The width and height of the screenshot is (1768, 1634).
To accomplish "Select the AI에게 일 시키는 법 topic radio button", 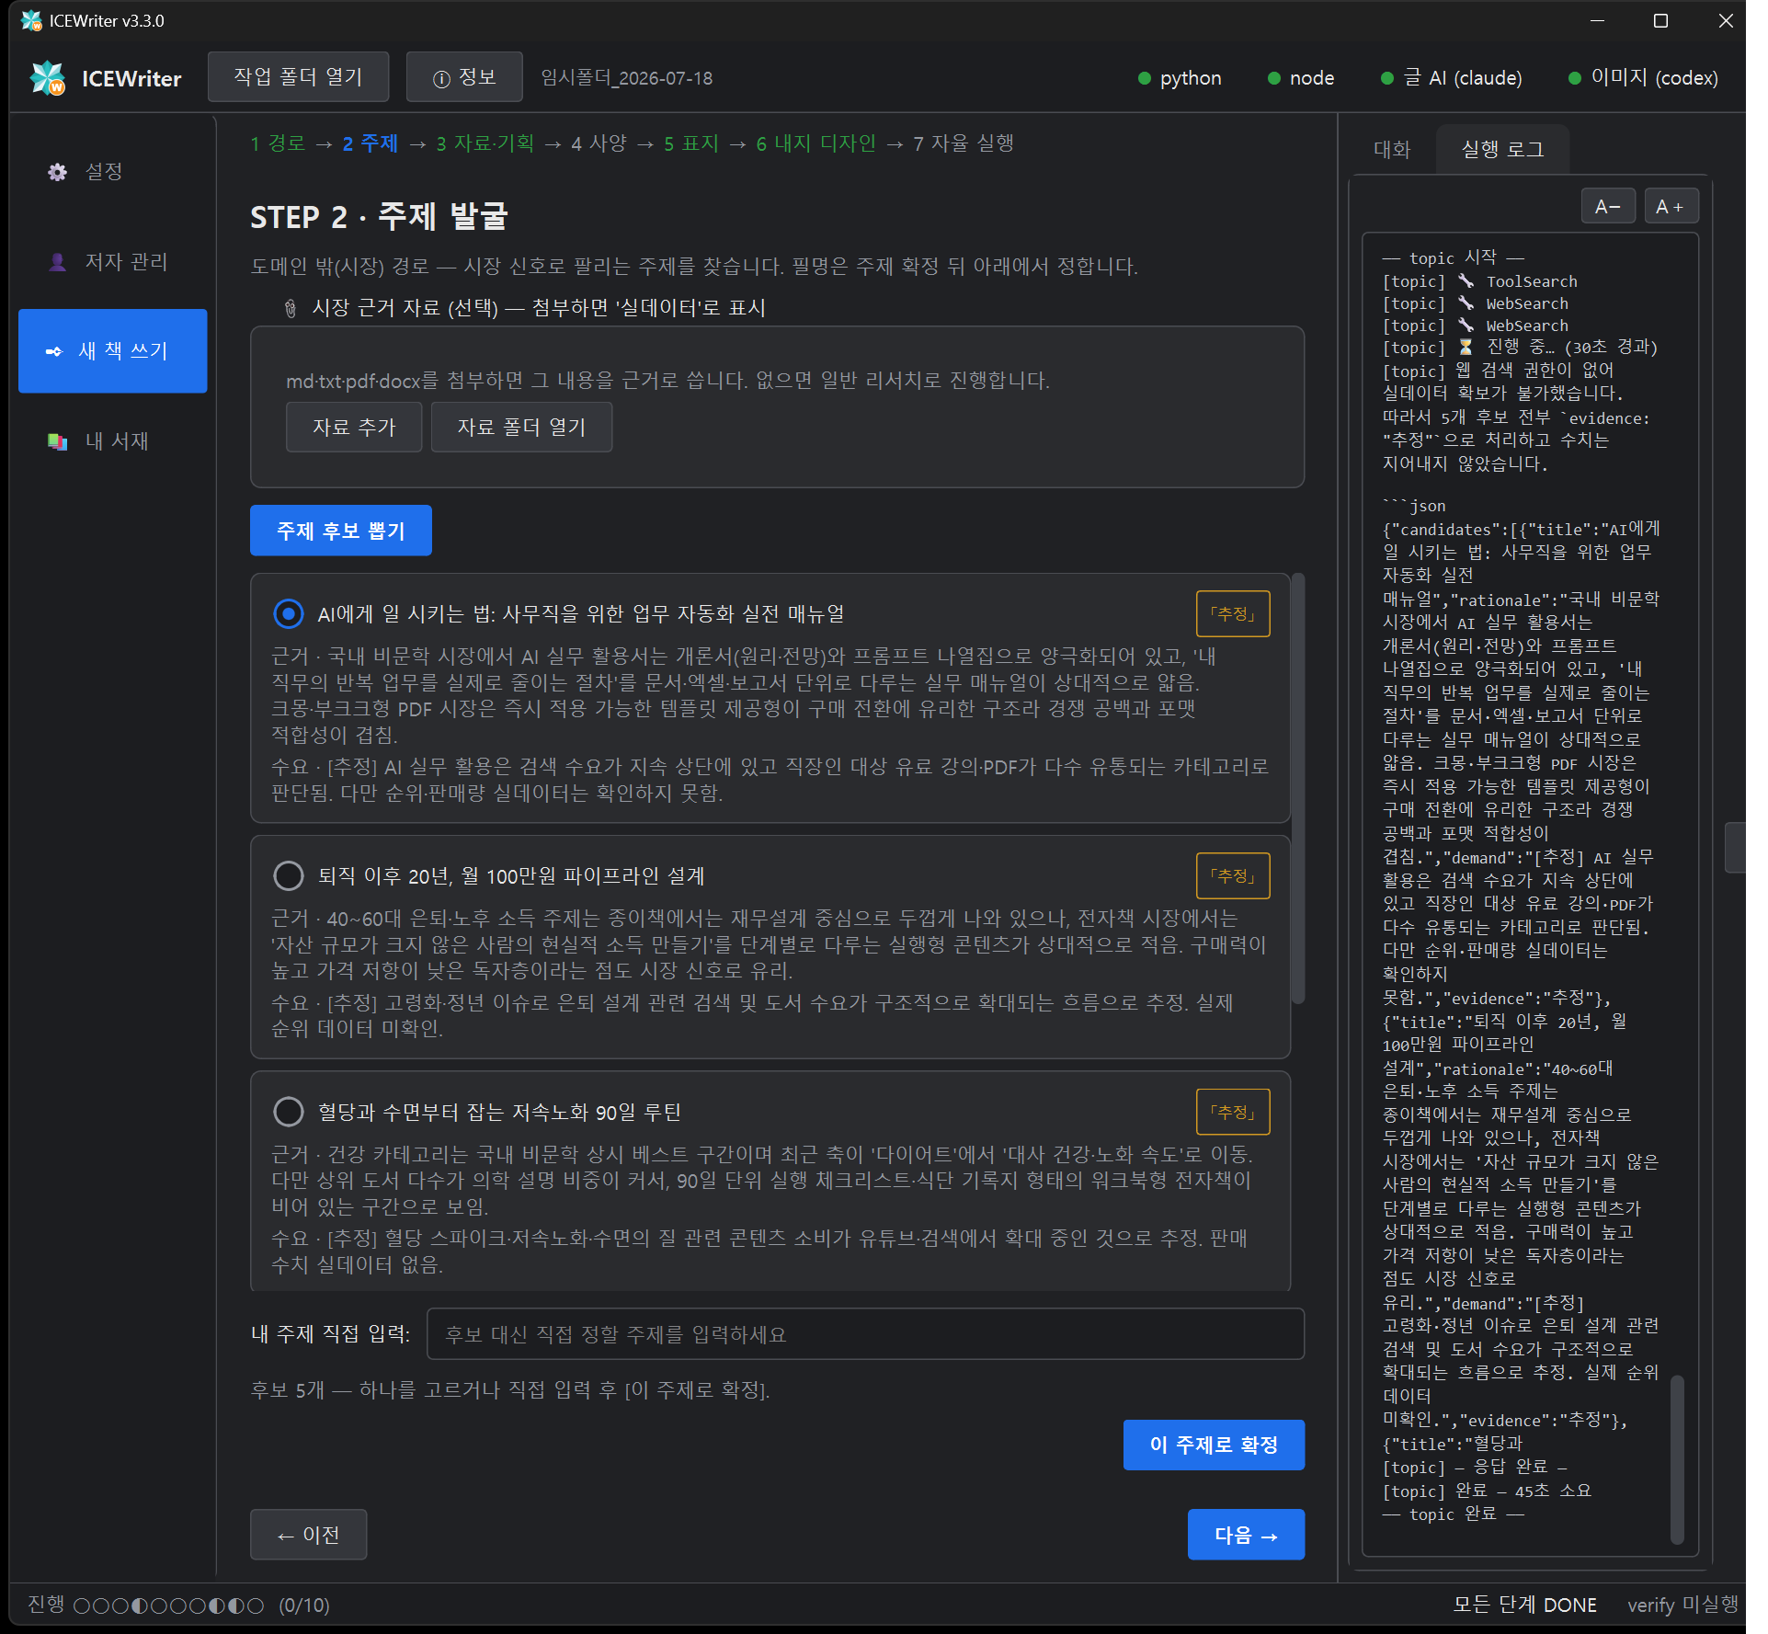I will click(x=289, y=613).
